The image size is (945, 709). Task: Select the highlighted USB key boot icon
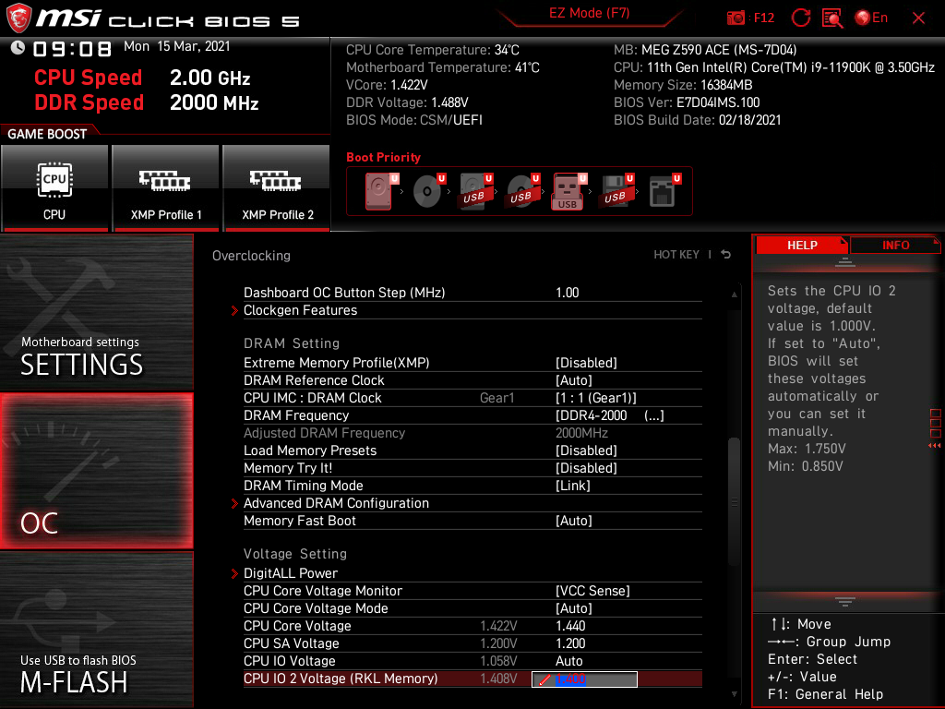pyautogui.click(x=569, y=192)
